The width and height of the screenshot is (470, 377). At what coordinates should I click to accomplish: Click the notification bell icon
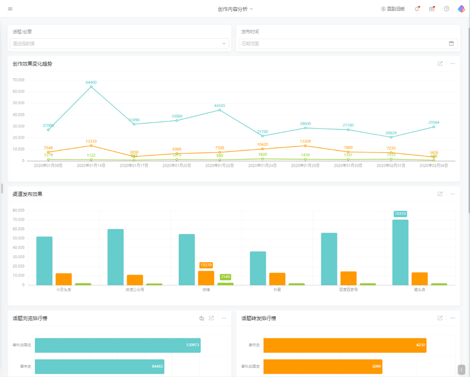[x=417, y=9]
